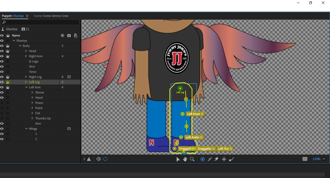Switch to Scene: Scene Jimmy Crew tab
This screenshot has width=330, height=178.
tap(51, 16)
